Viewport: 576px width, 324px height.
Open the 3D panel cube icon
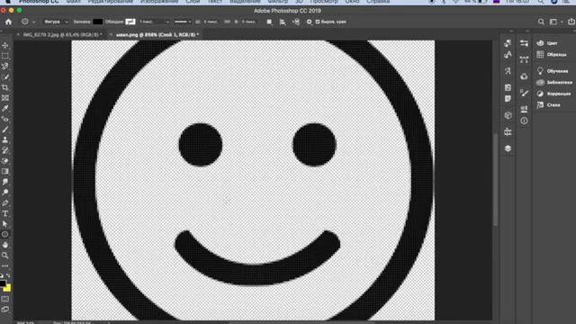(508, 115)
